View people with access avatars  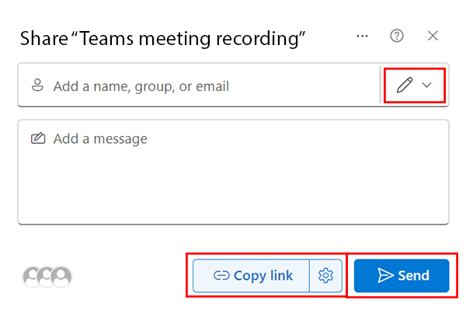click(x=47, y=277)
